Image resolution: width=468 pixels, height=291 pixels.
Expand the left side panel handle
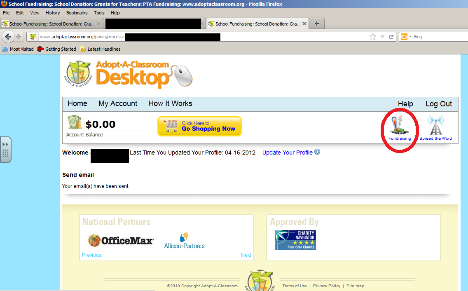pyautogui.click(x=6, y=149)
